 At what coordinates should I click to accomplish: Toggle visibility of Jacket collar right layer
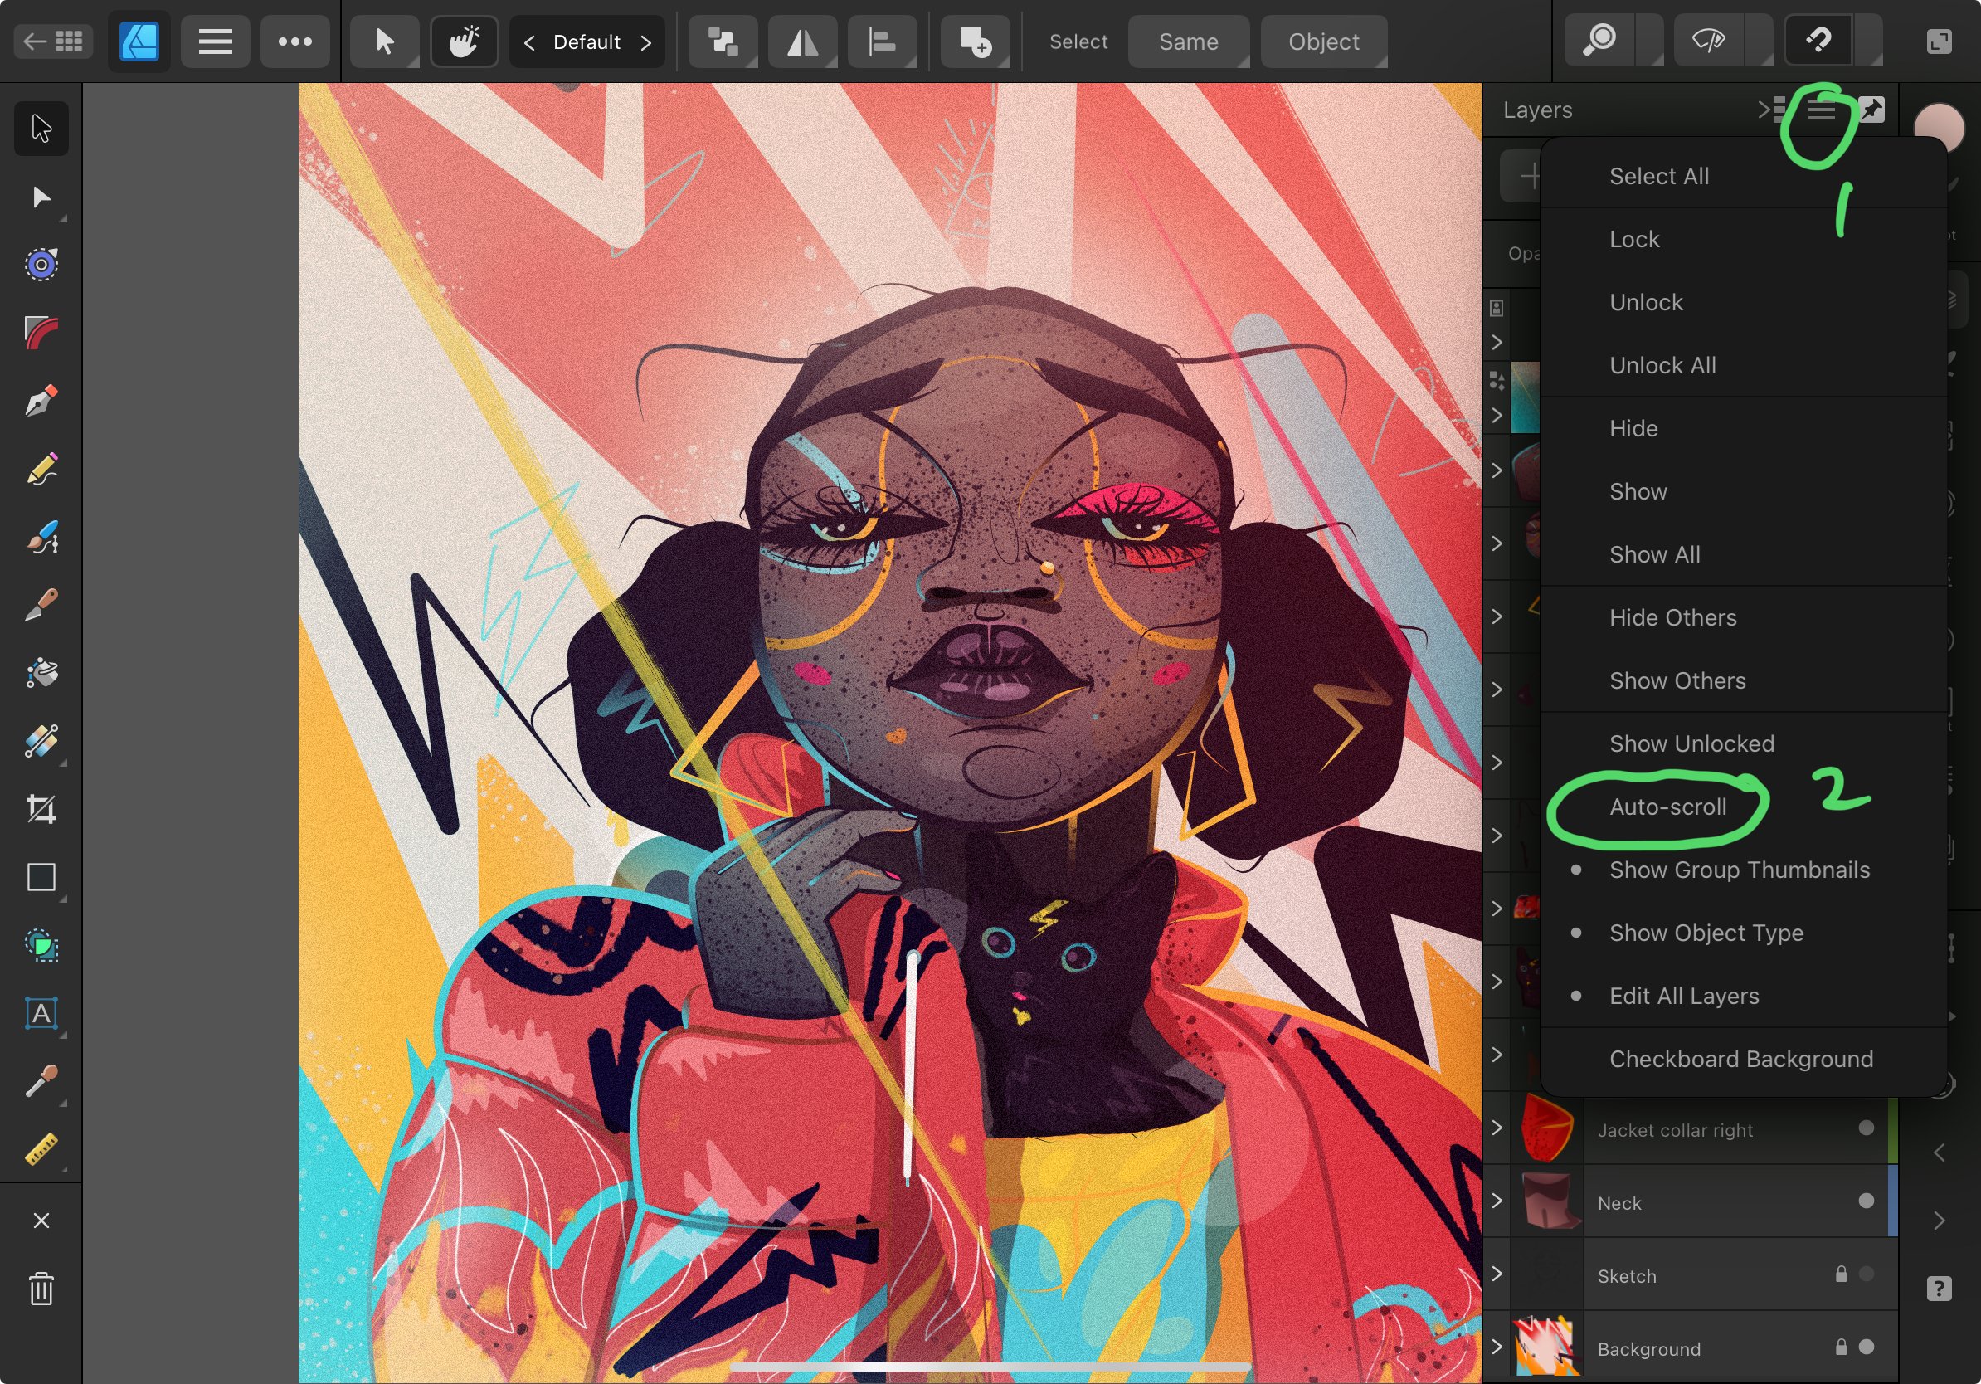point(1867,1128)
